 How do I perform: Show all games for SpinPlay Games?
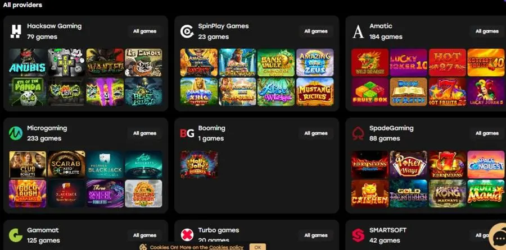point(315,31)
